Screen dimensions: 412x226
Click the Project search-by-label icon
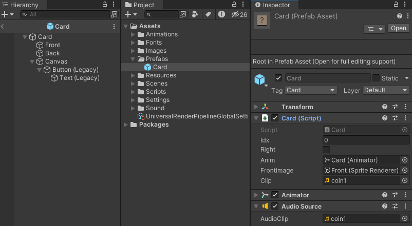208,14
